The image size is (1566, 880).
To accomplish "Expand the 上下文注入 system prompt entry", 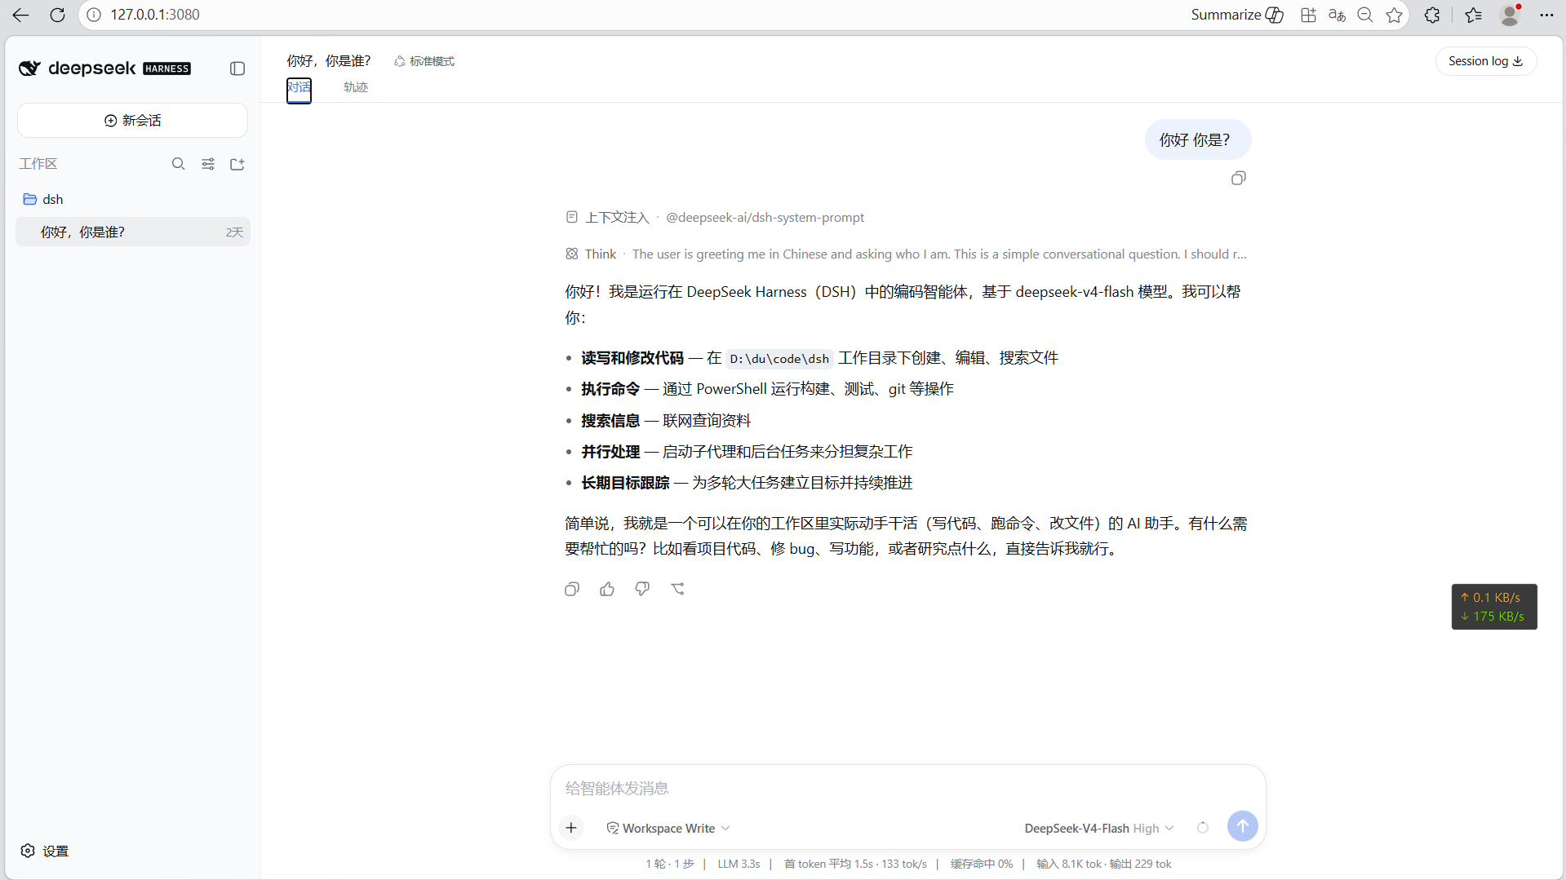I will (x=715, y=218).
